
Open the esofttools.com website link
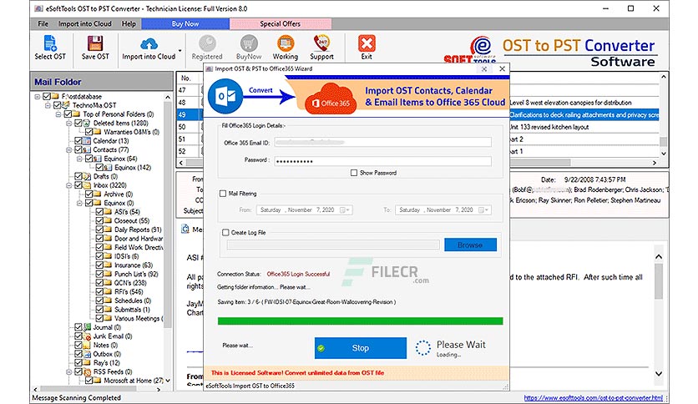click(x=593, y=398)
